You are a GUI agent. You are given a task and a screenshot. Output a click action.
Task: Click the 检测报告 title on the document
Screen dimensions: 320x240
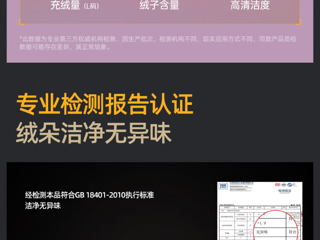[285, 191]
